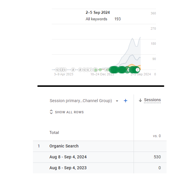This screenshot has height=186, width=196.
Task: Click the All keywords tooltip entry
Action: click(96, 19)
